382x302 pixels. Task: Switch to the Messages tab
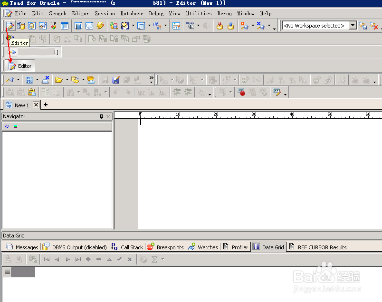22,247
